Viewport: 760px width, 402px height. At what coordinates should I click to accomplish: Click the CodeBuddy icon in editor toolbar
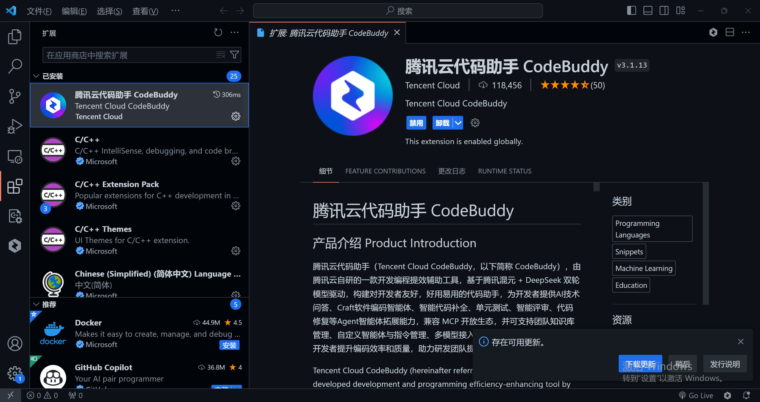(713, 32)
